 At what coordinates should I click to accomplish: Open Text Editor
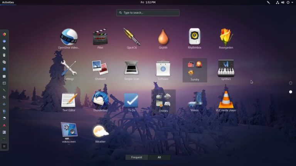pos(69,101)
